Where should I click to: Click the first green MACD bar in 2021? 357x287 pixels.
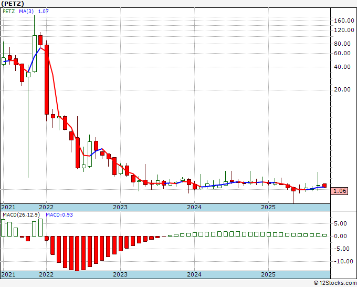3,228
